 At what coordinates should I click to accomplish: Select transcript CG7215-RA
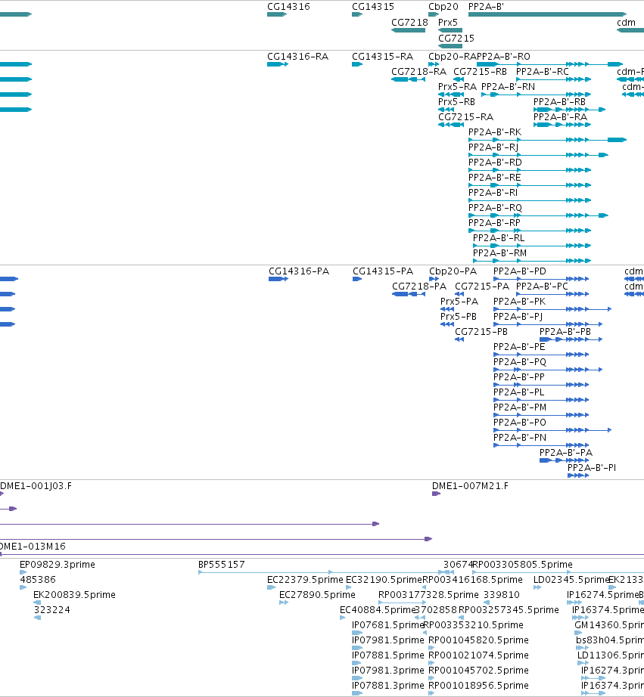coord(465,117)
